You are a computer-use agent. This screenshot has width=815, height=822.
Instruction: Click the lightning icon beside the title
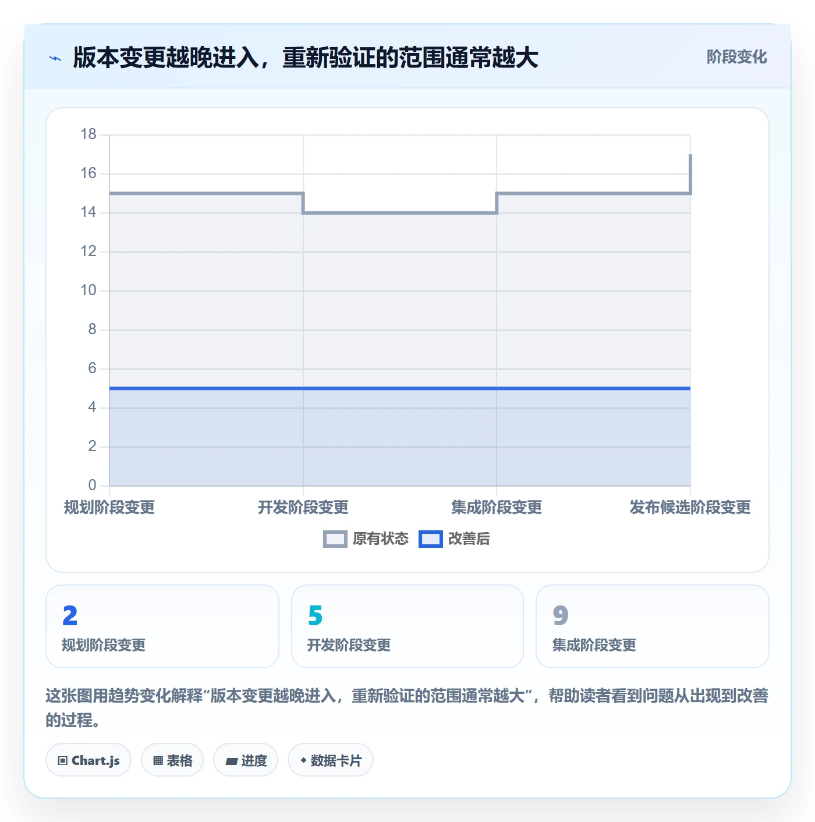pos(55,58)
